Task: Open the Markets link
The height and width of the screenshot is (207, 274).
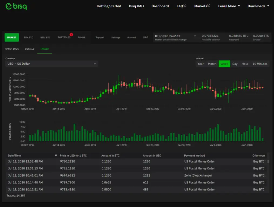Action: click(x=201, y=6)
